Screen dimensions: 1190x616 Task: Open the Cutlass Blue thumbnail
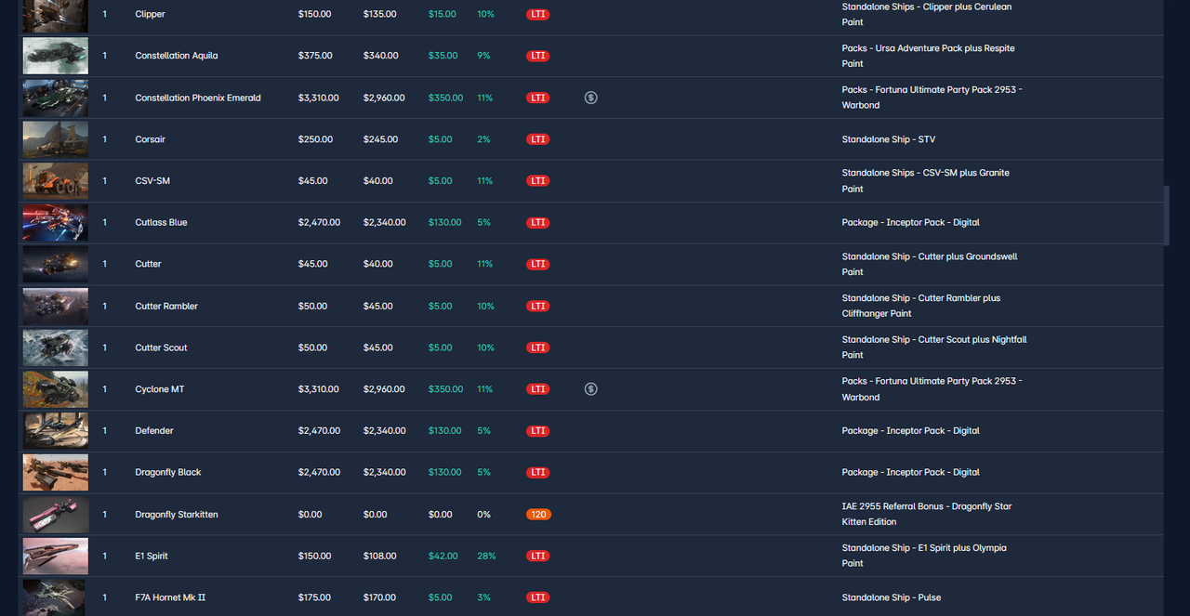56,223
